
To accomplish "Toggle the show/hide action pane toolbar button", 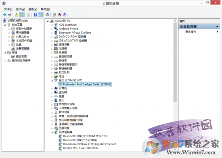I will (x=41, y=14).
